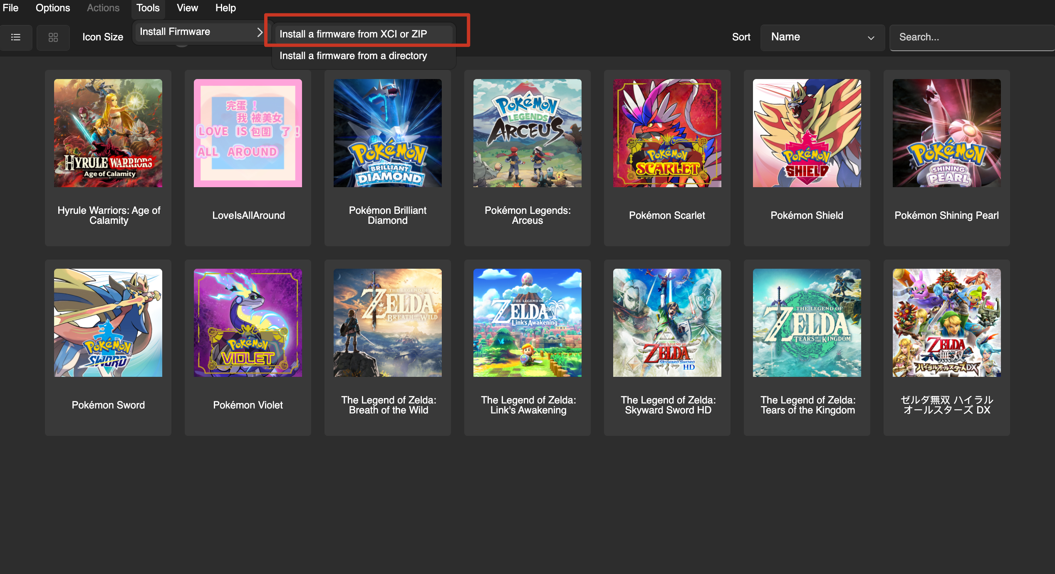Open the Tools menu
Viewport: 1055px width, 574px height.
click(x=148, y=8)
